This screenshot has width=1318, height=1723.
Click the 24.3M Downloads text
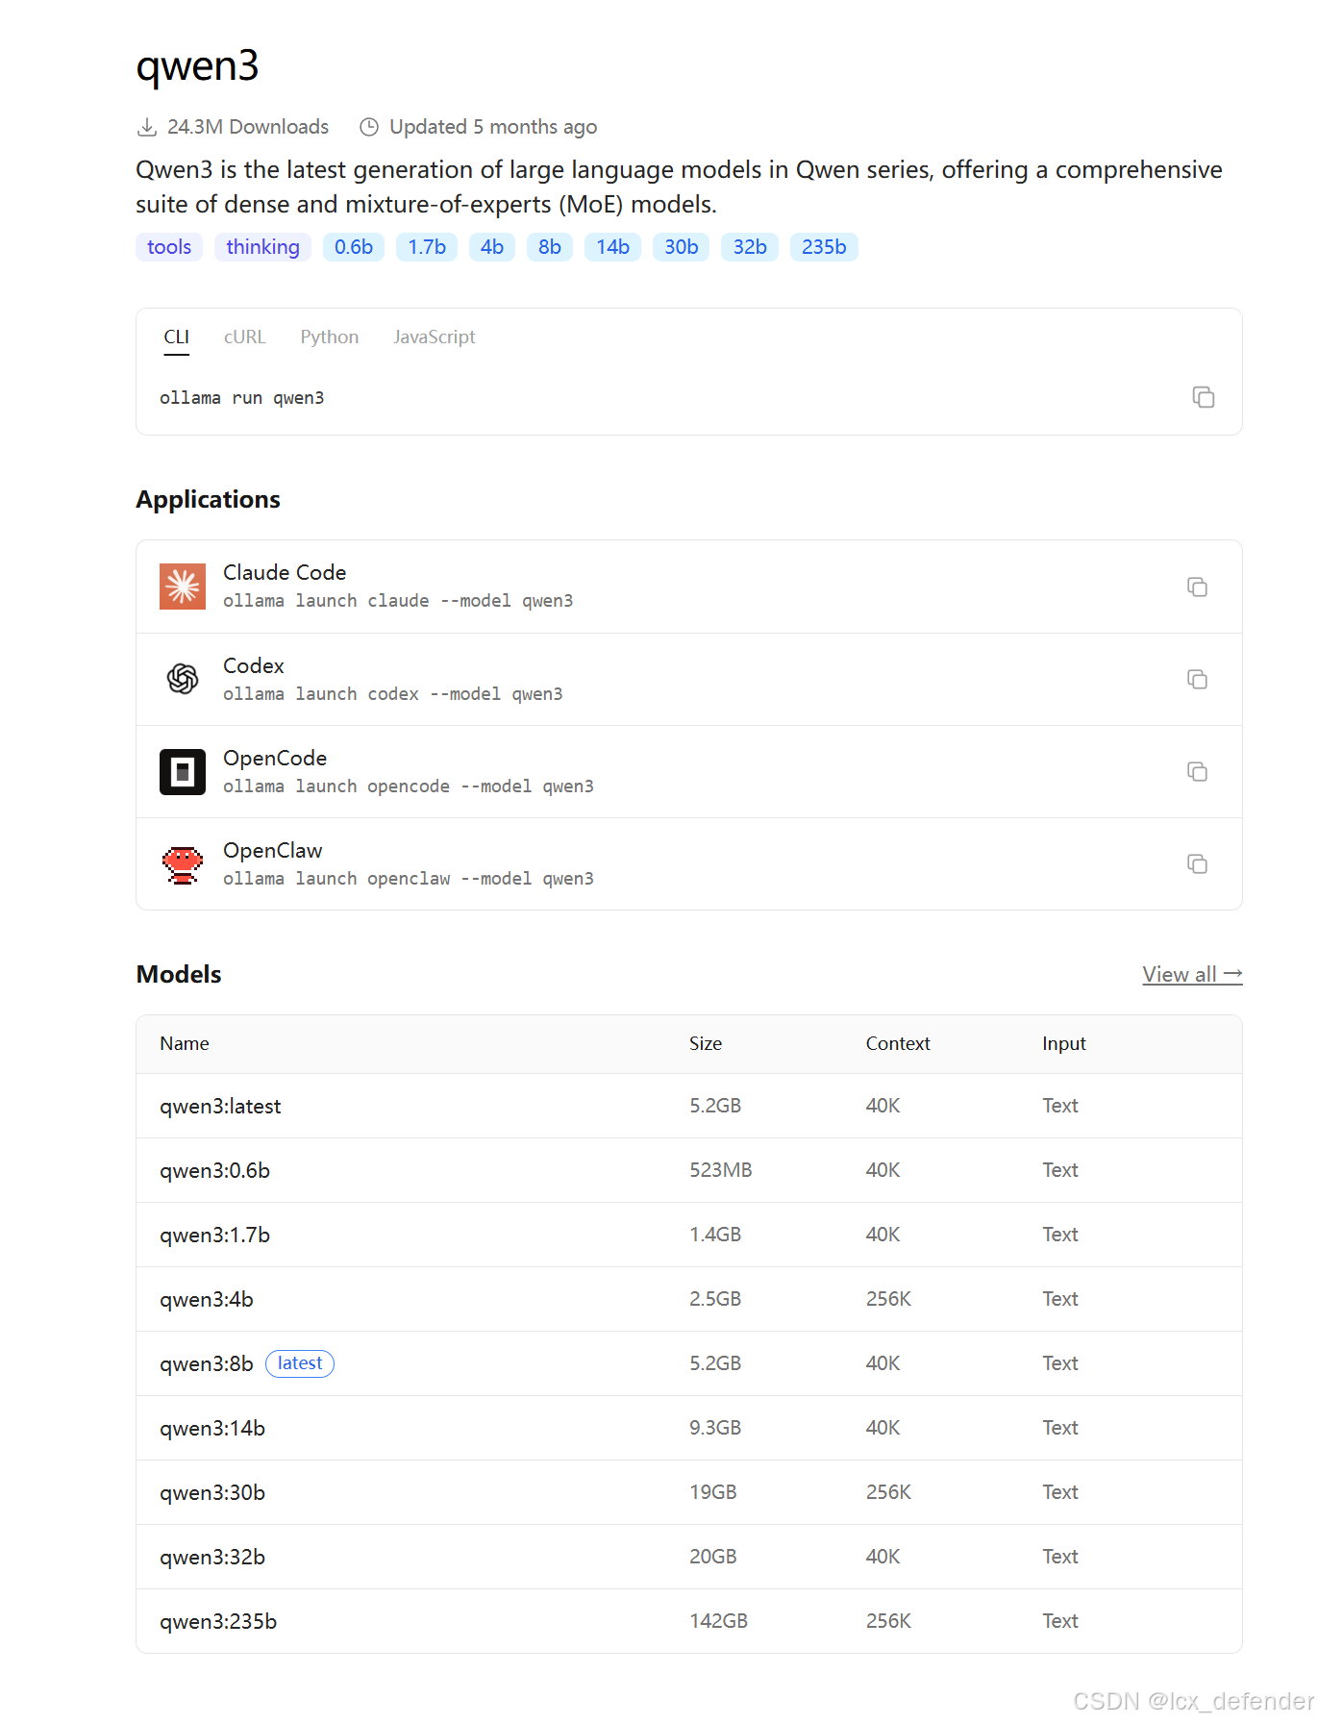(248, 127)
